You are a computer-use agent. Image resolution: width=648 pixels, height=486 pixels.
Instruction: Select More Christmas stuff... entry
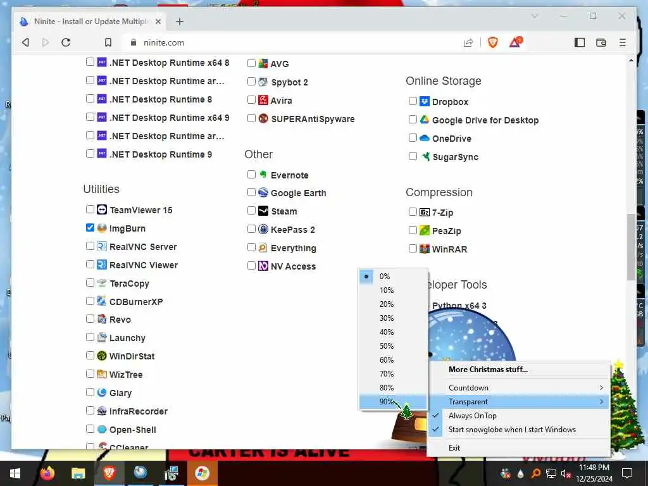(519, 370)
